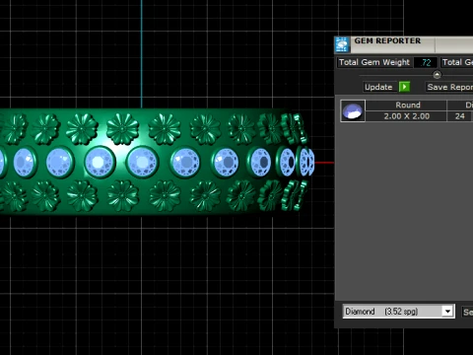Click the Update button label
Screen dimensions: 473x355
tap(378, 87)
